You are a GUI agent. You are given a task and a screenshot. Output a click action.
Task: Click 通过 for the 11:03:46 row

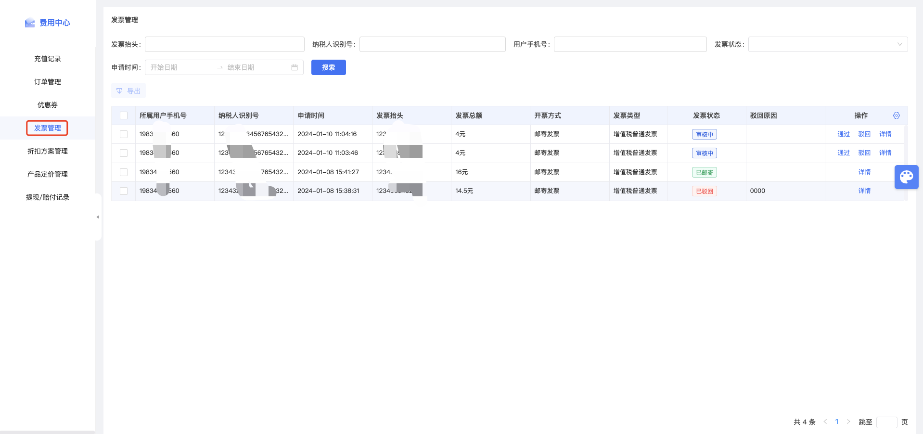click(x=844, y=153)
